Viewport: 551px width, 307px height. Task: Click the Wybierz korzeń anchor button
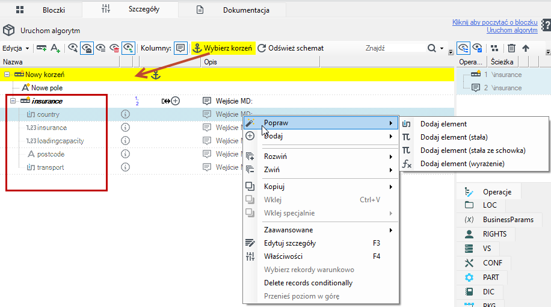click(x=223, y=48)
